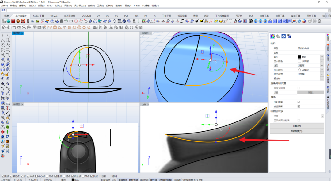Screen dimensions: 331x181
Task: Switch to the SubD工具 toolbar tab
Action: click(39, 16)
